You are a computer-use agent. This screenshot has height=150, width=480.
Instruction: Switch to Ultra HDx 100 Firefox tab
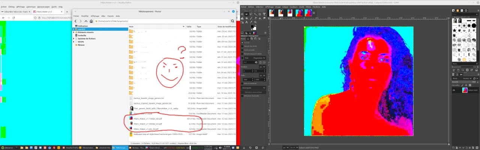pyautogui.click(x=15, y=12)
